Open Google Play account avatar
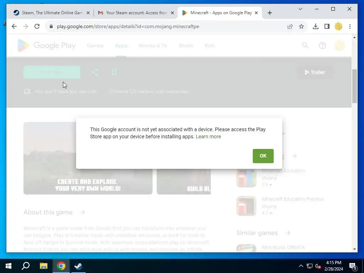 [x=339, y=45]
